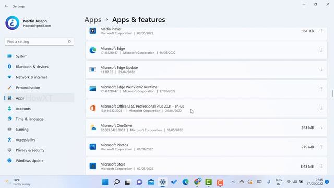Viewport: 334px width, 188px height.
Task: Open Gaming settings
Action: point(39,130)
